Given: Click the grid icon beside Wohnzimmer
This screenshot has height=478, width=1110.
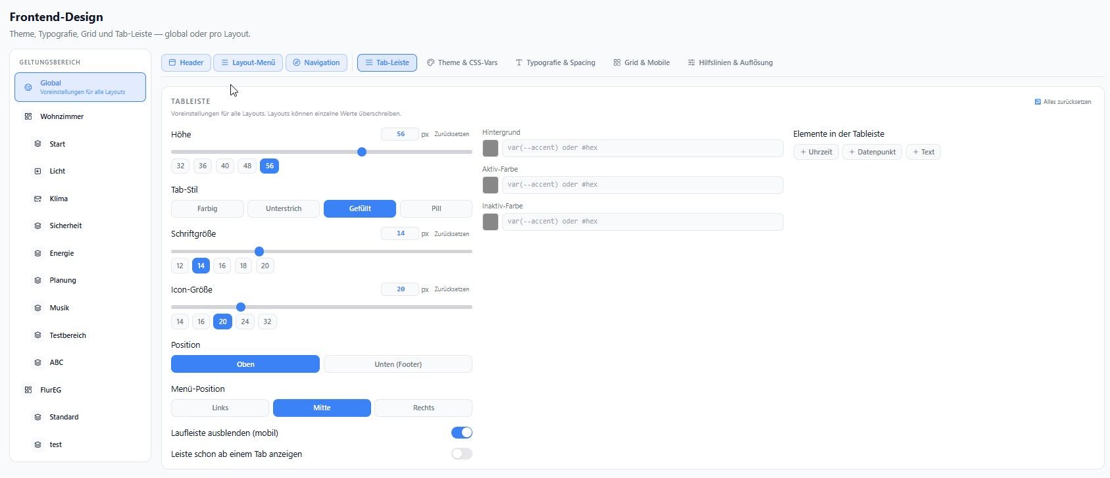Looking at the screenshot, I should point(28,116).
